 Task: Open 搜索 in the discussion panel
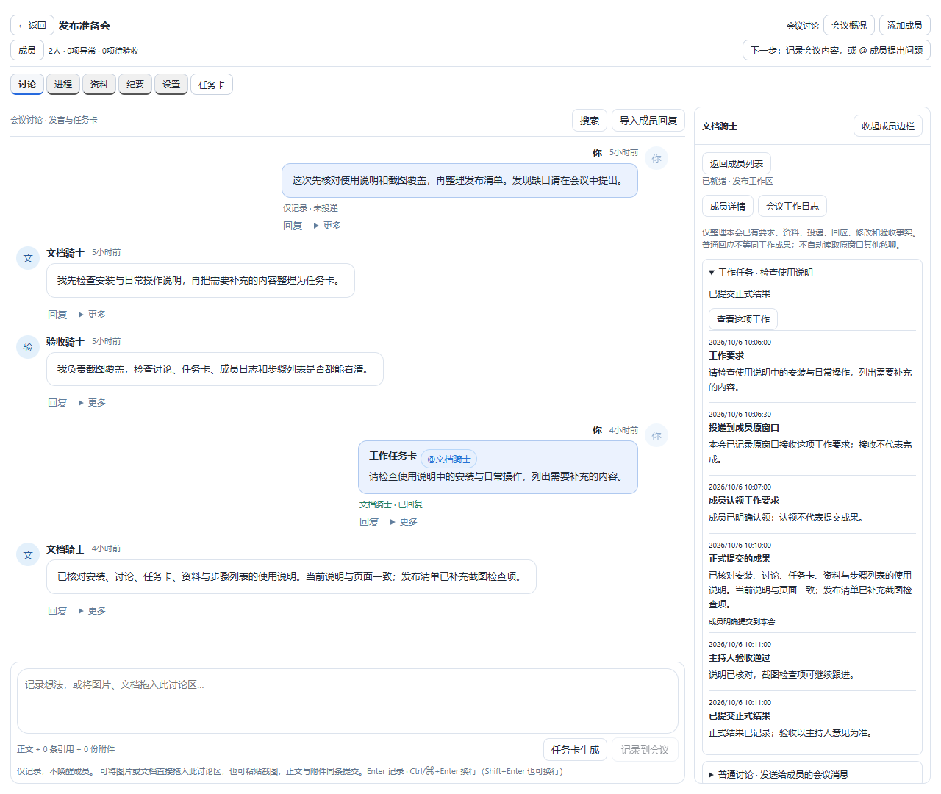(x=590, y=121)
